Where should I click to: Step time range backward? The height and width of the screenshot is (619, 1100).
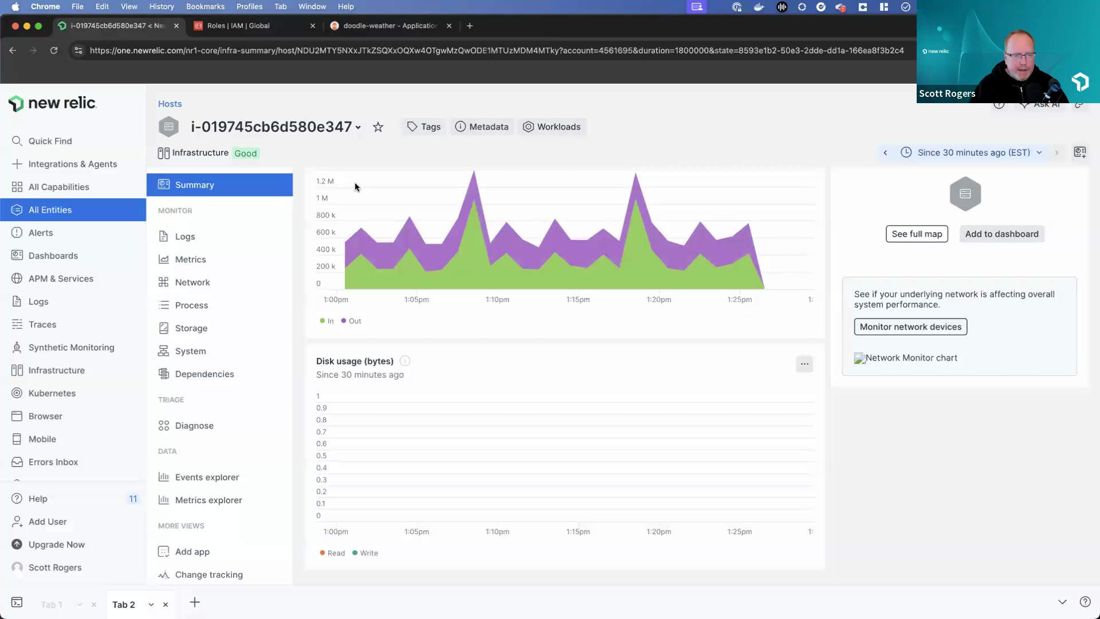885,152
